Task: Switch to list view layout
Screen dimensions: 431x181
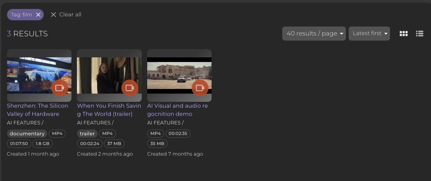Action: tap(420, 34)
